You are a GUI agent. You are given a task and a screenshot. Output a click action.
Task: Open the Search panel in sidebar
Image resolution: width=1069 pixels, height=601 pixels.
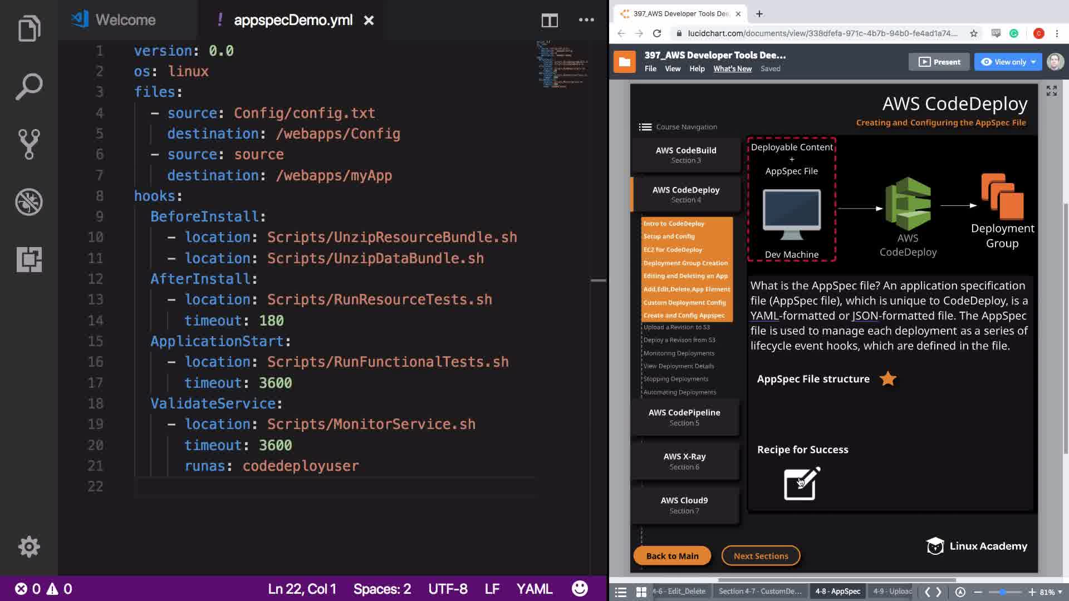(29, 86)
